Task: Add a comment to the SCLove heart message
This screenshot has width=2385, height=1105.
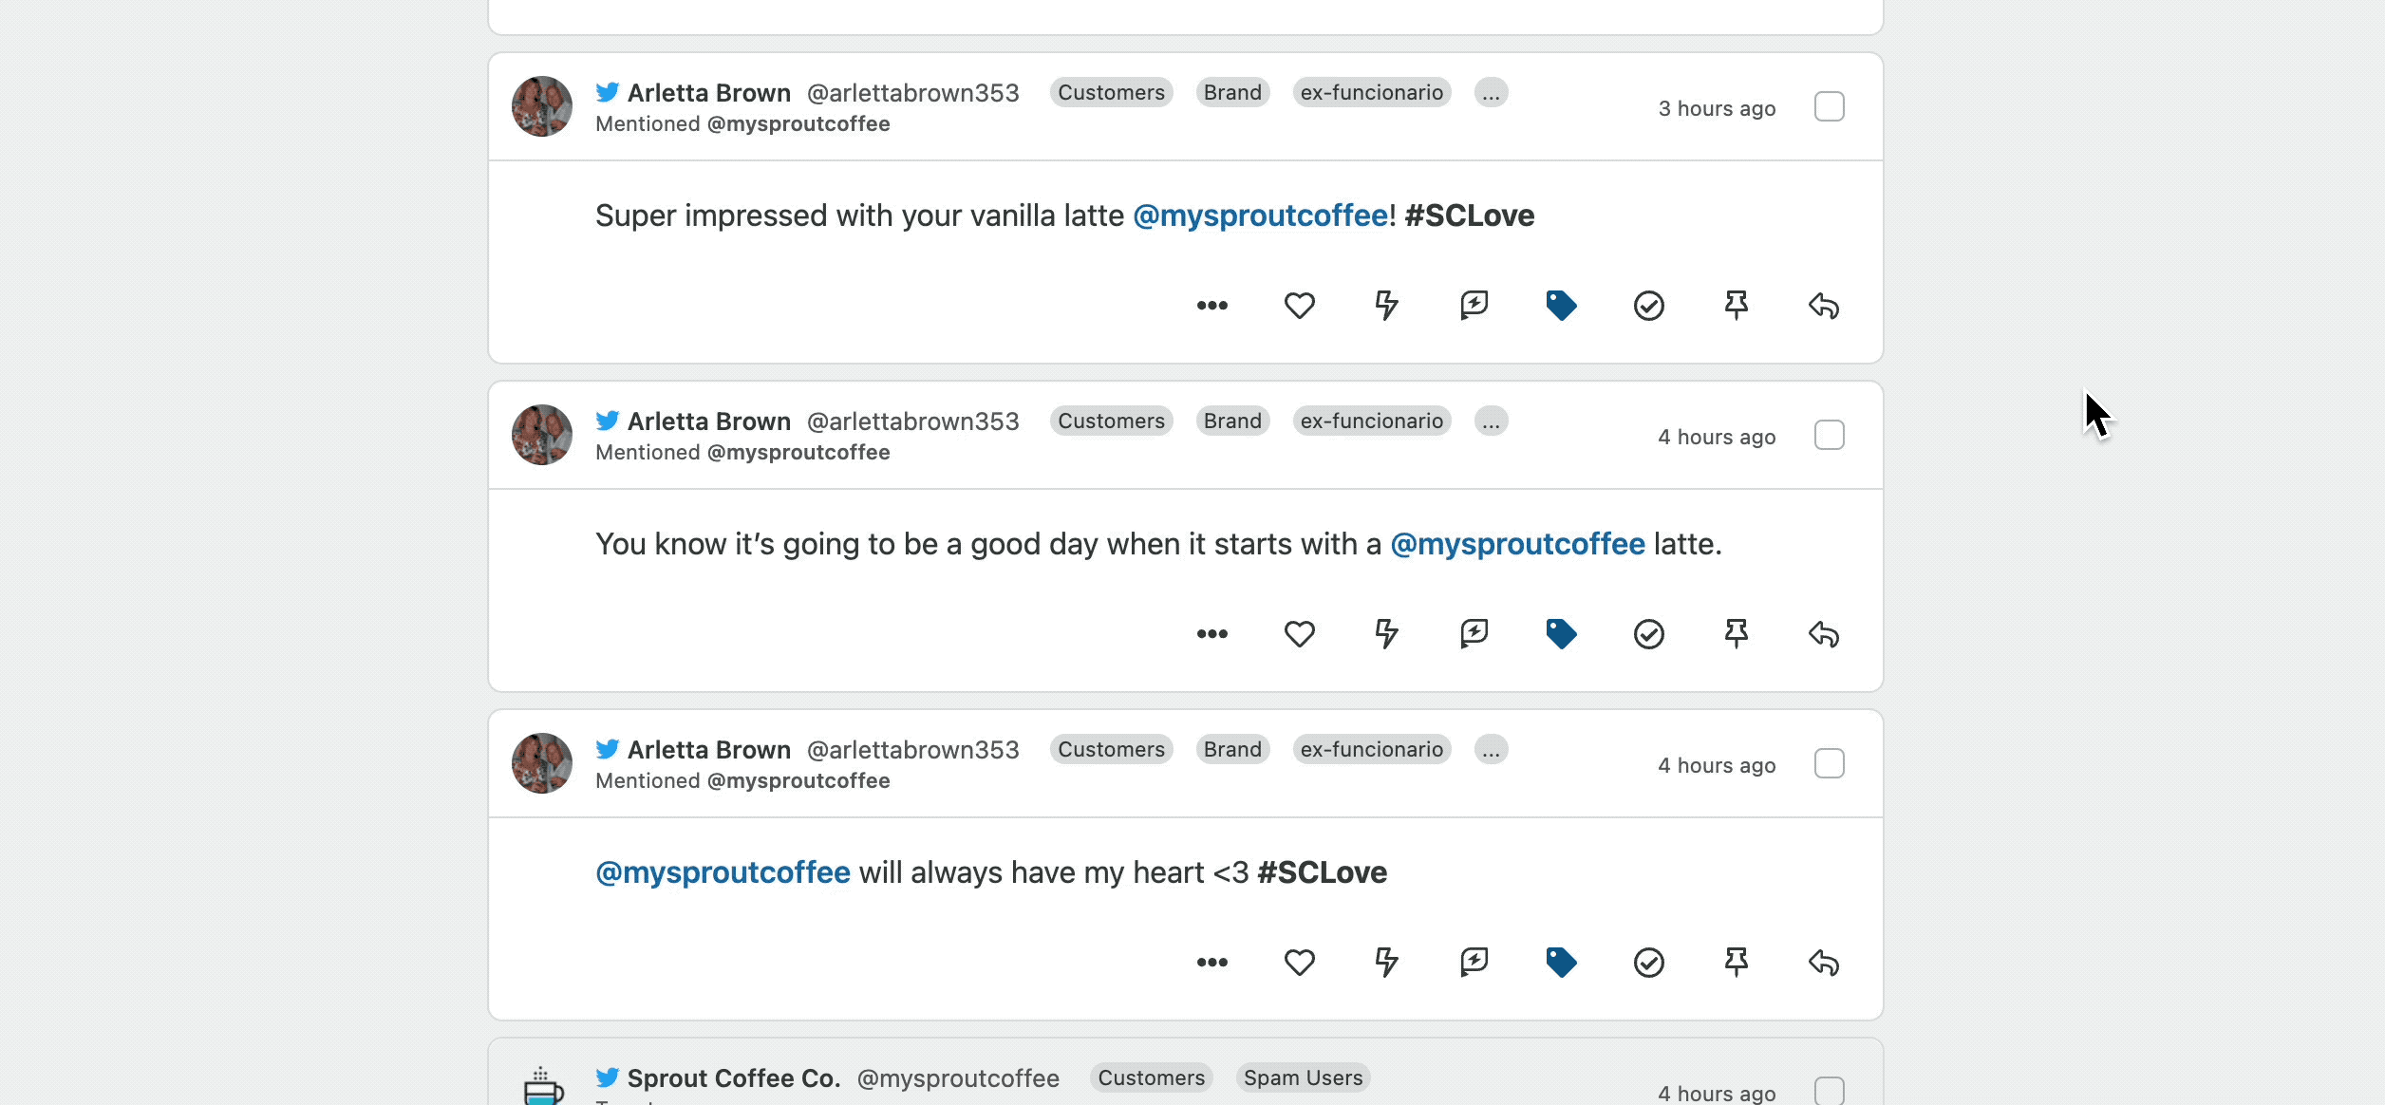Action: (x=1474, y=962)
